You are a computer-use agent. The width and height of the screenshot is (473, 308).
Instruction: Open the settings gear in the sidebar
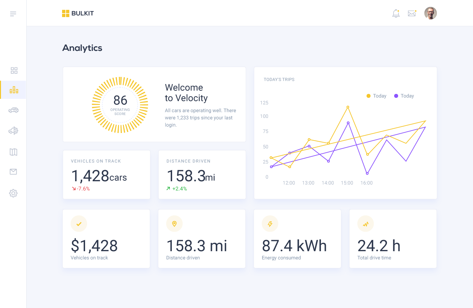click(13, 193)
